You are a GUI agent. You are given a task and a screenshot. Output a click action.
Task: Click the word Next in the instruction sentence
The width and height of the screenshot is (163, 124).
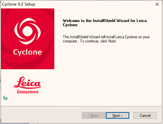[112, 41]
